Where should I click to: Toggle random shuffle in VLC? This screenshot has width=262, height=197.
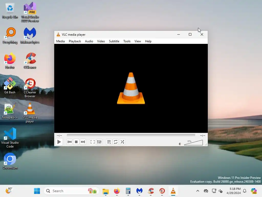point(122,142)
